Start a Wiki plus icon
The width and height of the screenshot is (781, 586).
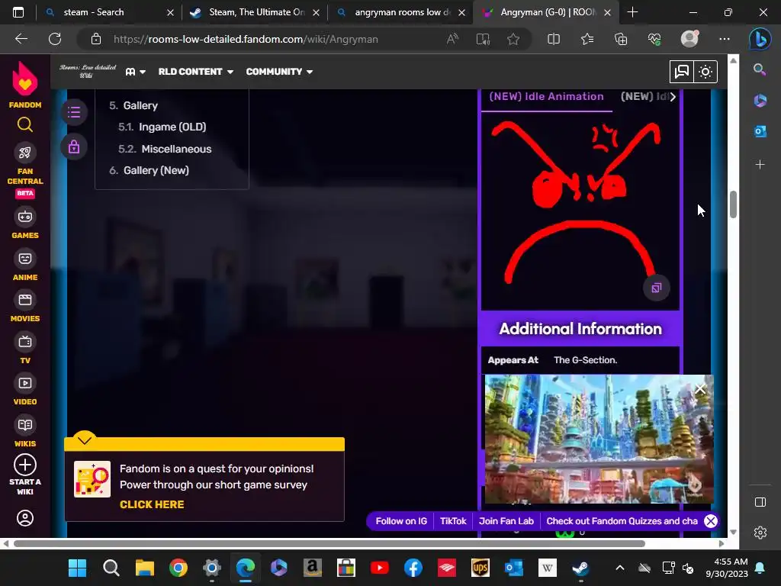(25, 465)
